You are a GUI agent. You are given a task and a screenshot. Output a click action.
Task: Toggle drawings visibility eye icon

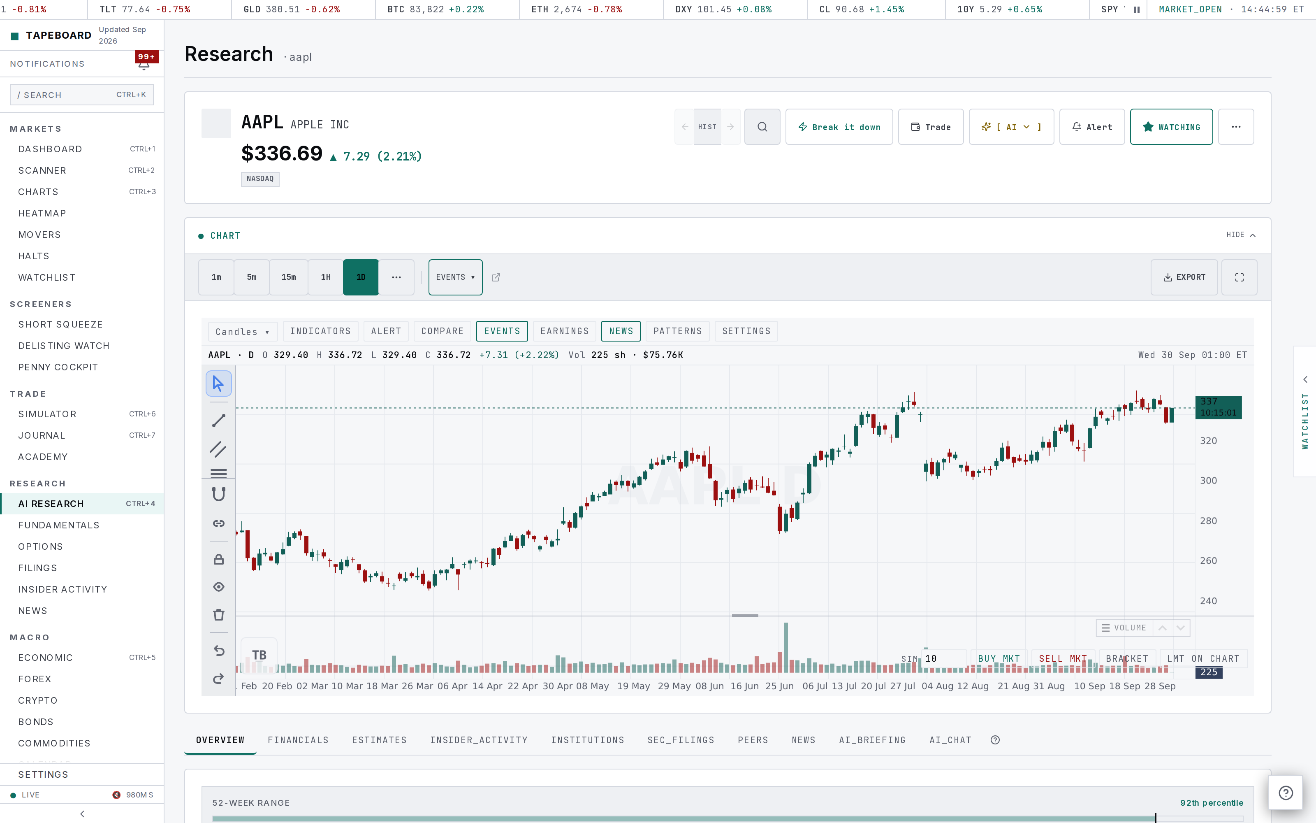[x=219, y=587]
